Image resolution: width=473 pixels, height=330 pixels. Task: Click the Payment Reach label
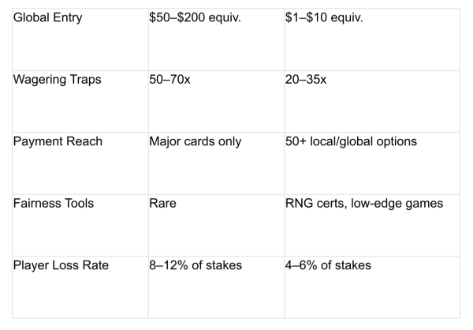(58, 141)
